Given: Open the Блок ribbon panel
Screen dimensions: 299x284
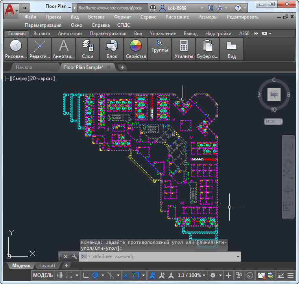Looking at the screenshot, I should 112,49.
